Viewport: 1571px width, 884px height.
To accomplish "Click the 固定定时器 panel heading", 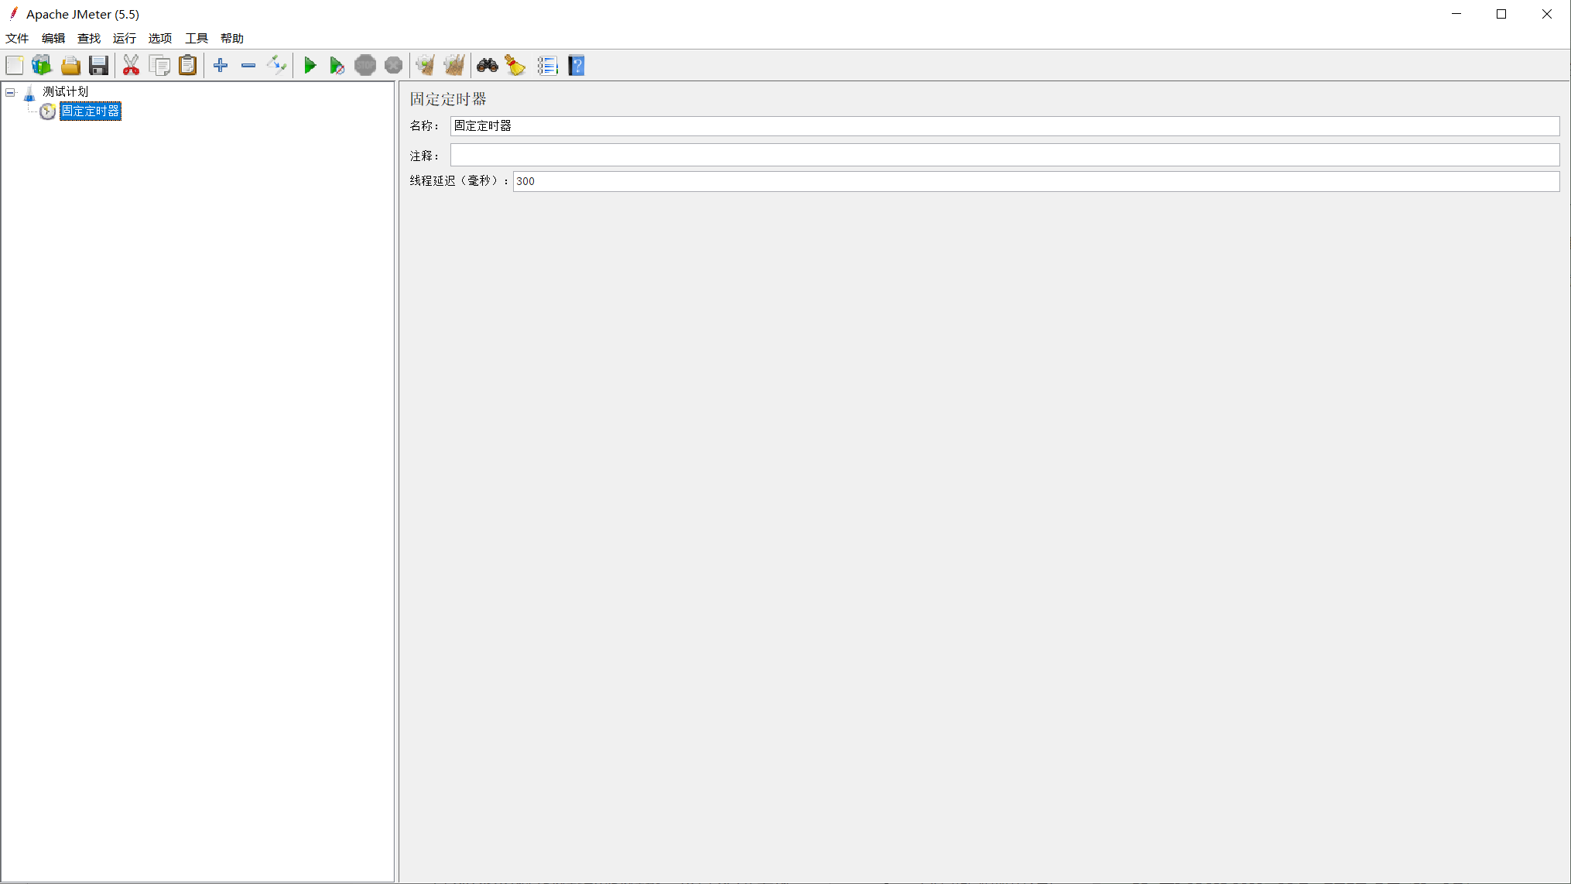I will click(x=448, y=99).
